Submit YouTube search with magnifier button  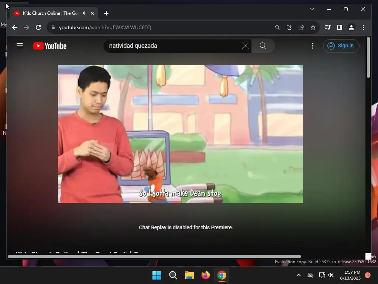(263, 46)
